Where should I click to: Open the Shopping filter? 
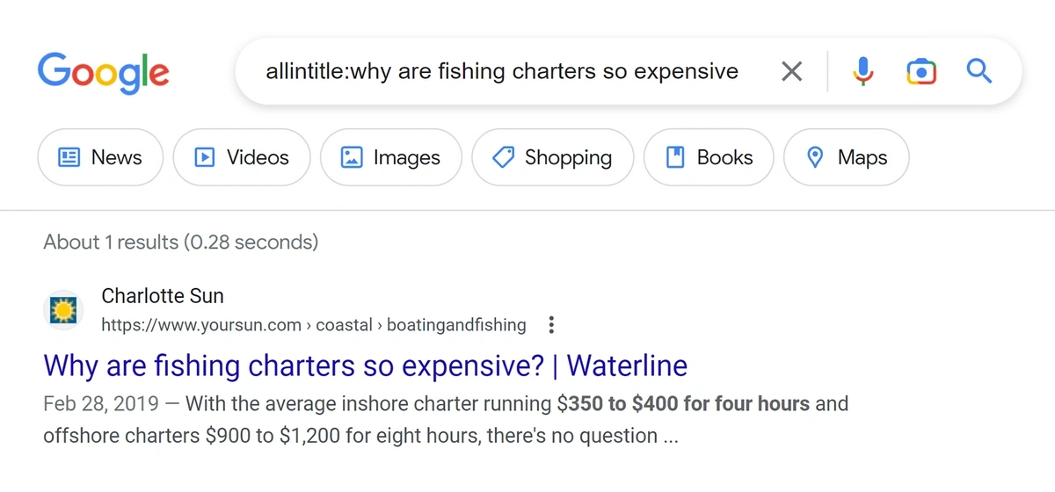click(552, 157)
